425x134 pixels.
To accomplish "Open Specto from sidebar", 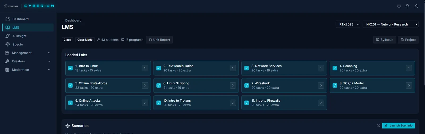I will tap(28, 45).
